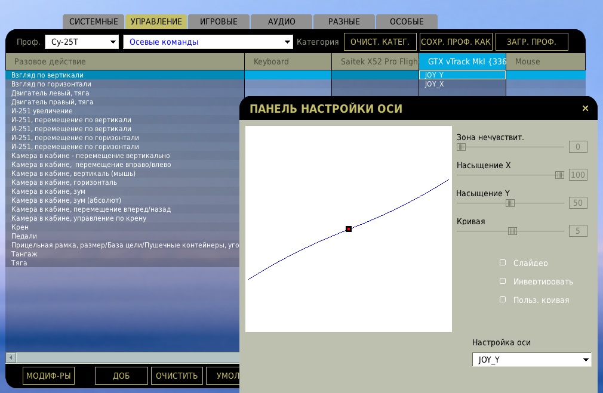Click the Насыщение X slider handle
The image size is (603, 393).
(x=559, y=175)
